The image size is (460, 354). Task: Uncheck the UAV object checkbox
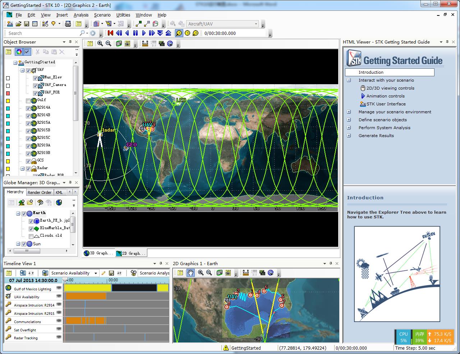[x=28, y=71]
